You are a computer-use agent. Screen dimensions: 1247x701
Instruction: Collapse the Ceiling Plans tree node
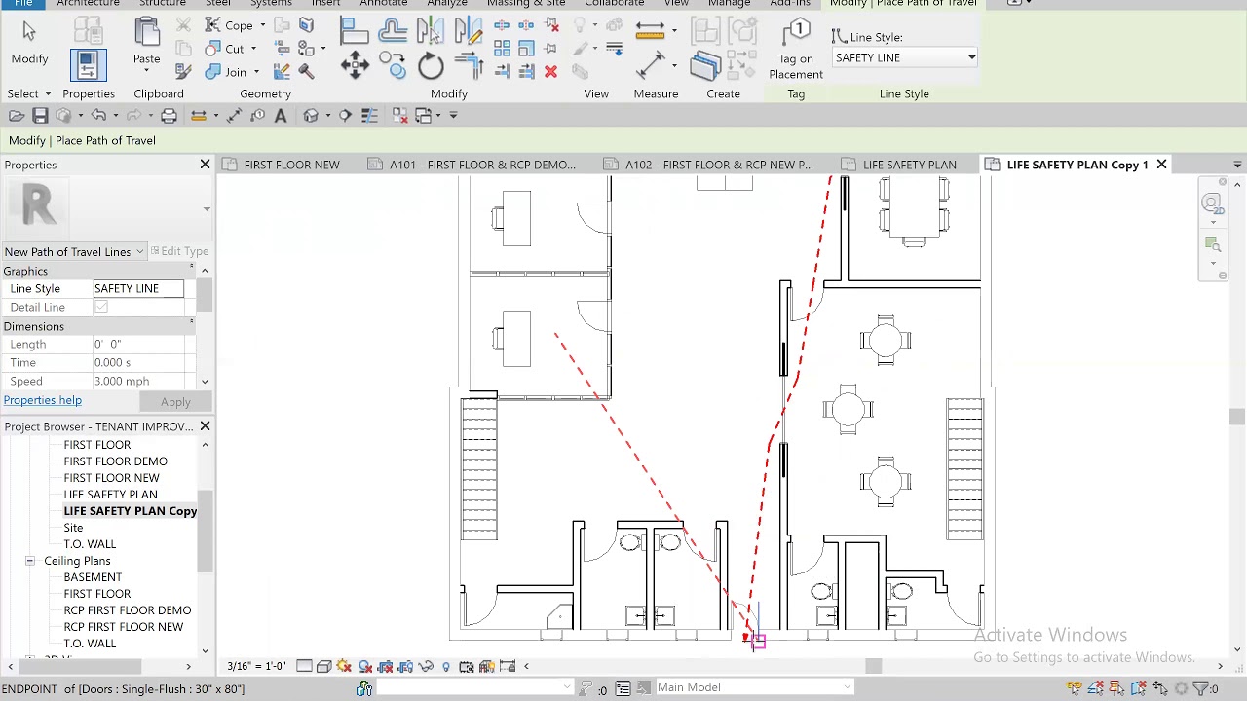click(x=30, y=561)
